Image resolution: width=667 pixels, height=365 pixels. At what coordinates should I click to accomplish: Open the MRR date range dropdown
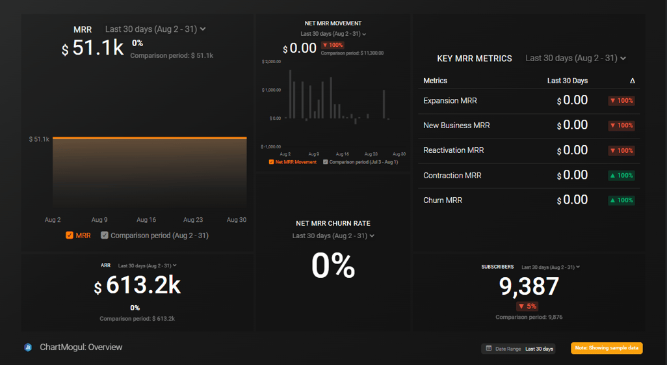point(155,29)
